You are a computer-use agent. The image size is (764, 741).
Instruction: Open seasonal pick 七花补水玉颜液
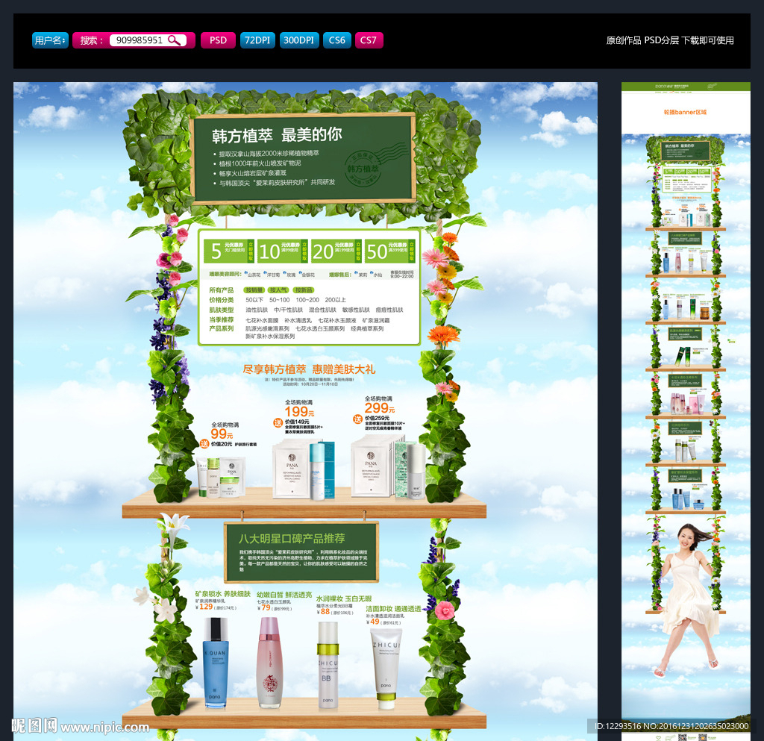pos(337,321)
